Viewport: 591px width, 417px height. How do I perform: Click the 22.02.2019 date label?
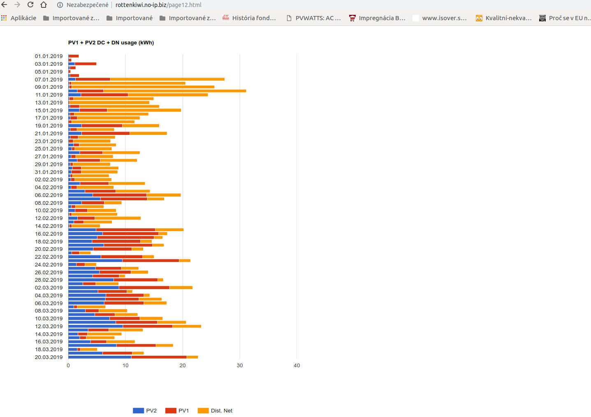pos(49,257)
